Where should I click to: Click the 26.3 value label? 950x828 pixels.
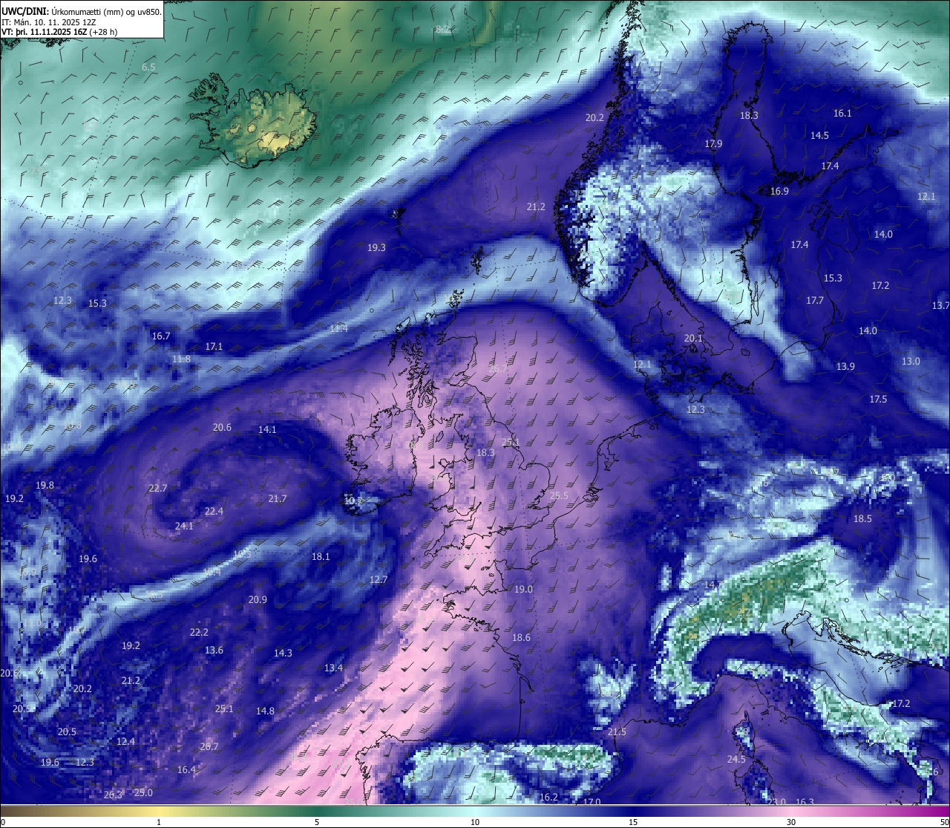click(112, 795)
